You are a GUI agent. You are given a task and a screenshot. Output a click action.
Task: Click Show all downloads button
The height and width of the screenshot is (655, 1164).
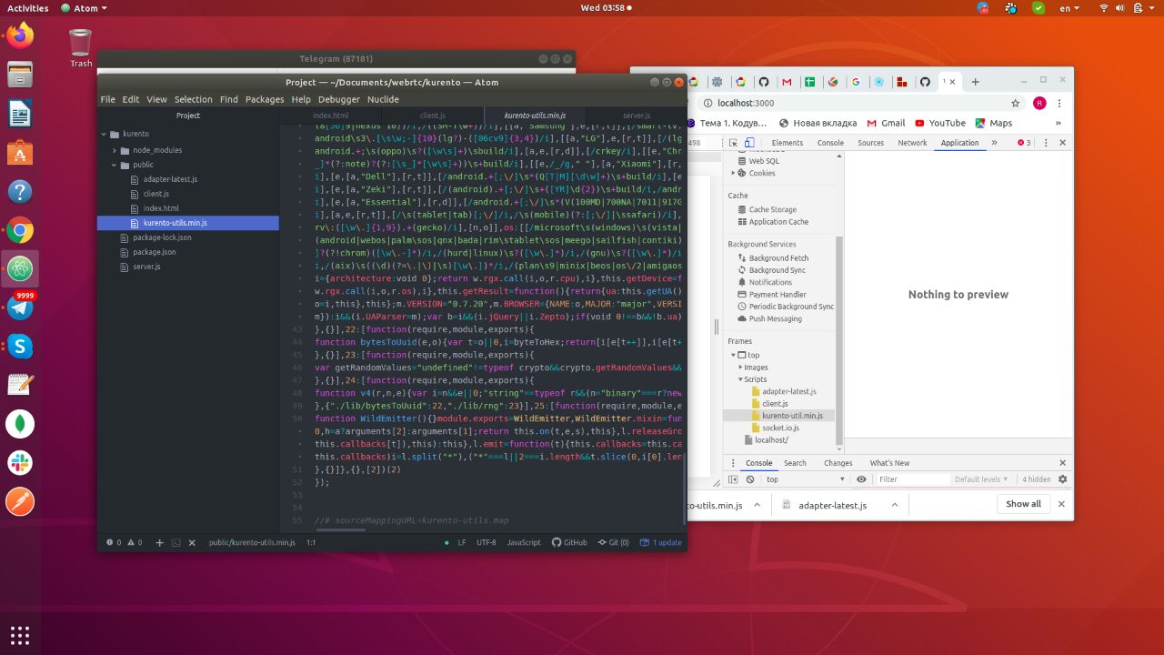1023,504
